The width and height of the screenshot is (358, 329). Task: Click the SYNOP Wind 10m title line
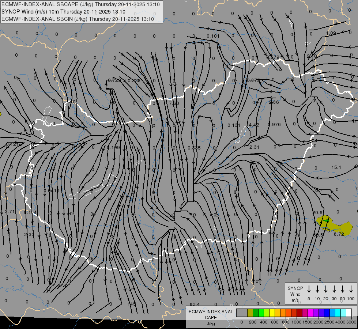point(64,12)
